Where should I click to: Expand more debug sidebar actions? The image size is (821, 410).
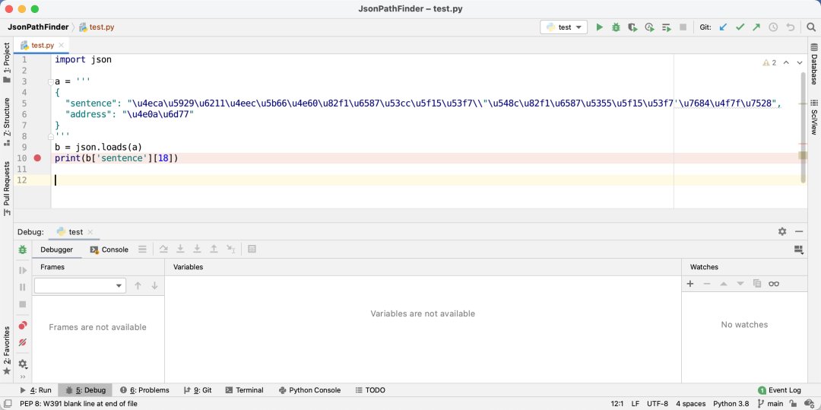pyautogui.click(x=23, y=377)
